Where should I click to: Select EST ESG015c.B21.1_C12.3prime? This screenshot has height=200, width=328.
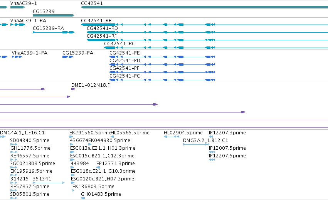102,156
